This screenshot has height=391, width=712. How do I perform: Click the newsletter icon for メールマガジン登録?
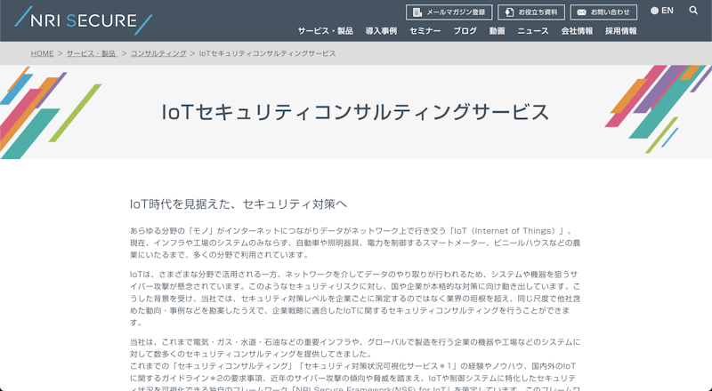417,12
